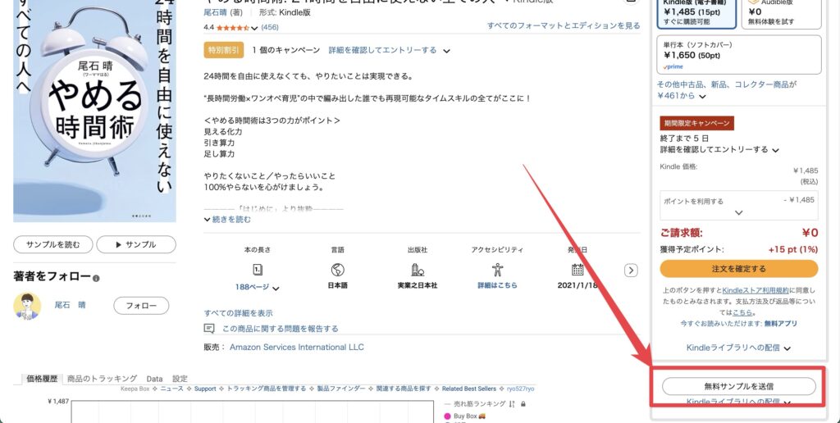Image resolution: width=840 pixels, height=423 pixels.
Task: Select the Audible版 ¥0 format option
Action: pos(782,11)
